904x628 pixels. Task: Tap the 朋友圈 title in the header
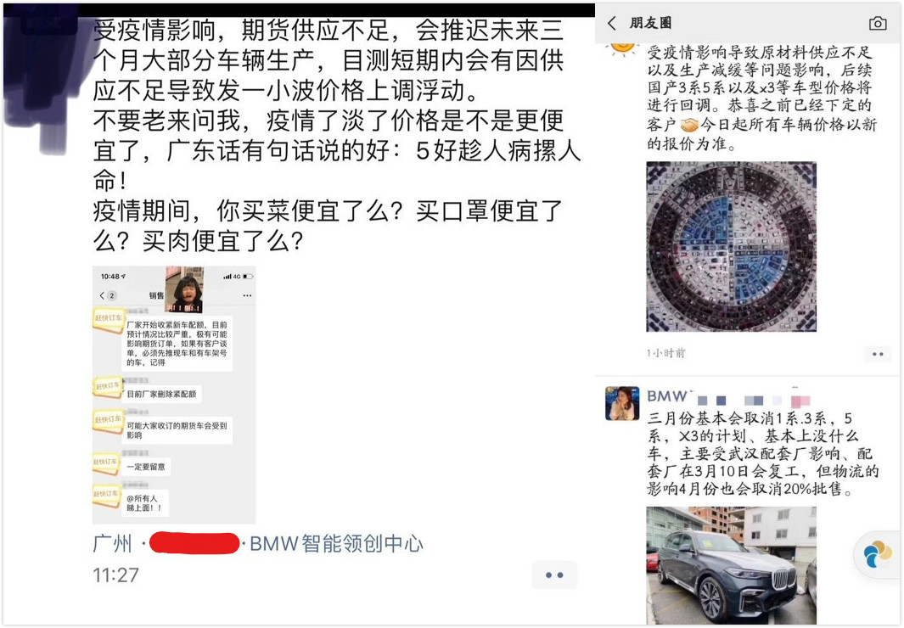pyautogui.click(x=650, y=23)
